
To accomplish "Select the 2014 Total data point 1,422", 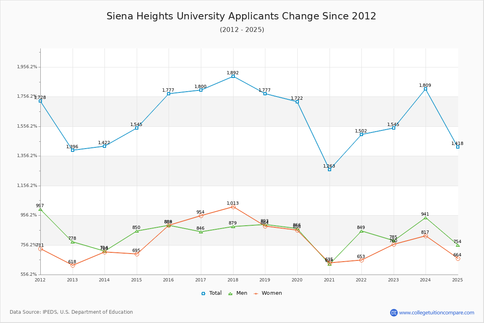I will point(104,146).
